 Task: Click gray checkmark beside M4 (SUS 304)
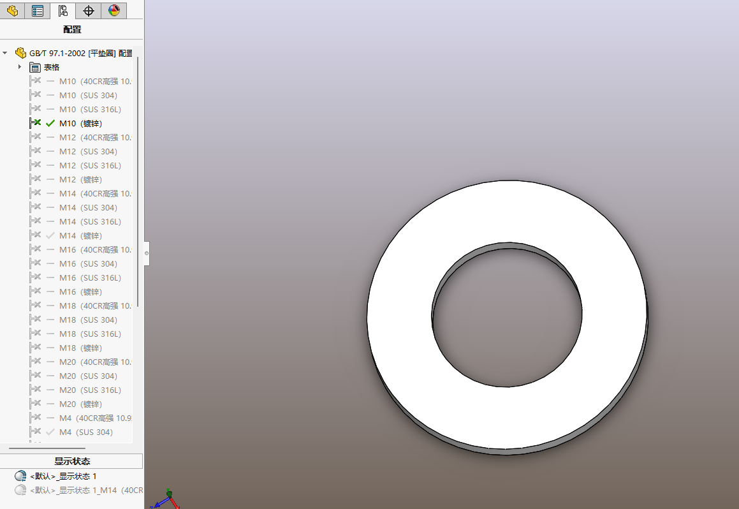[x=50, y=432]
